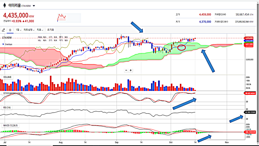Viewport: 259px width, 146px height.
Task: Open the ETH/KRW market selector arrow
Action: 34,6
